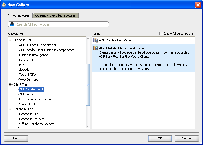Click the binoculars search icon
The width and height of the screenshot is (203, 145).
pos(12,24)
